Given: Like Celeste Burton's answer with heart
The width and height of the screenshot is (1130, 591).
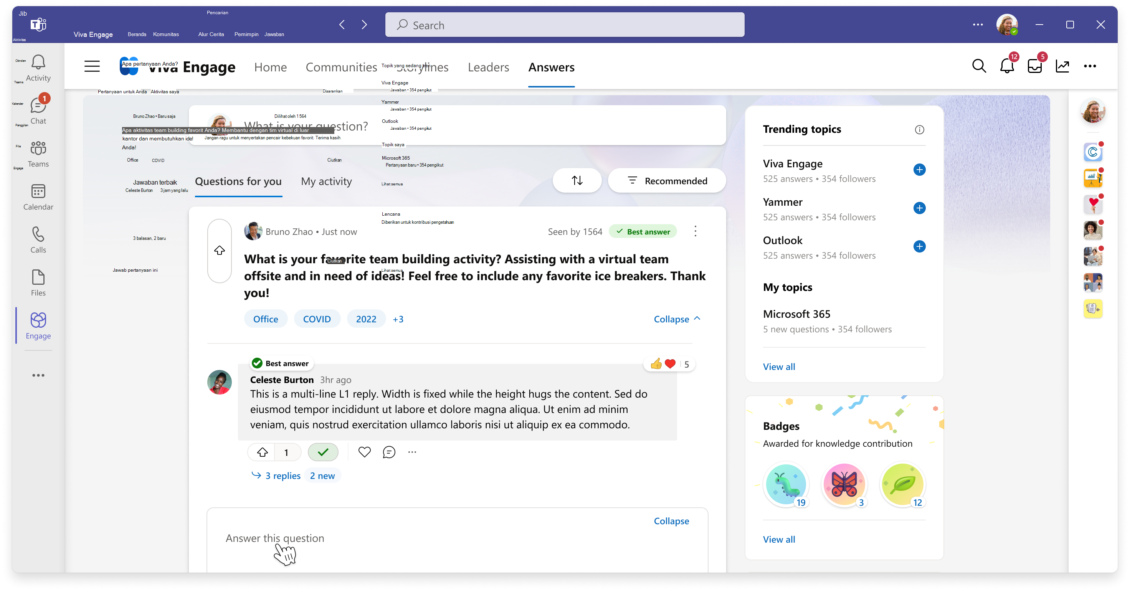Looking at the screenshot, I should 365,452.
